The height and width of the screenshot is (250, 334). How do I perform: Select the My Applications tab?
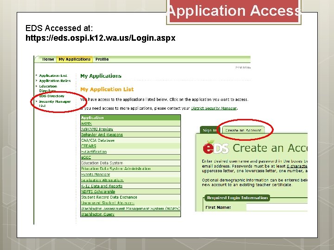click(75, 59)
